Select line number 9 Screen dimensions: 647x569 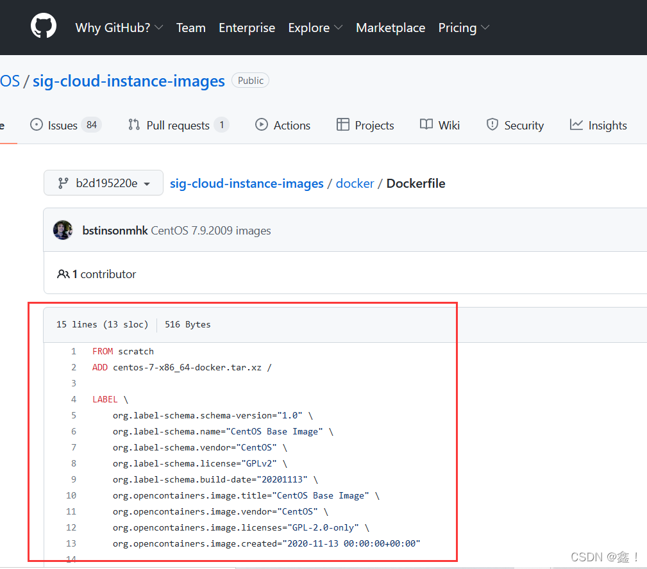coord(74,479)
